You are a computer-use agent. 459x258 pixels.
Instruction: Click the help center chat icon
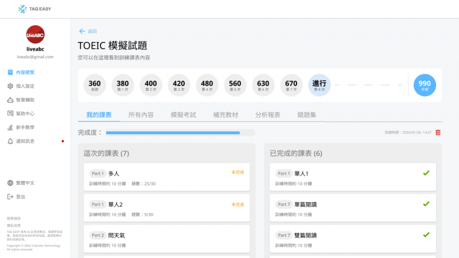tap(11, 114)
